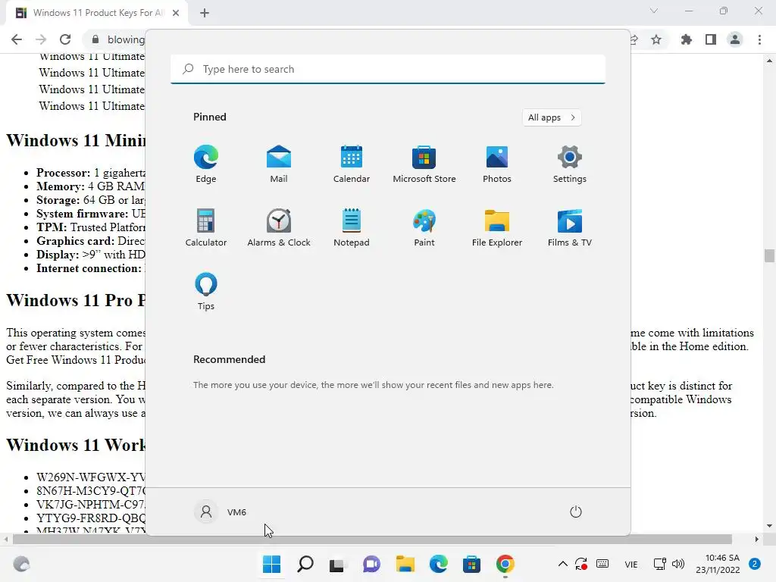Launch the Photos app

(x=497, y=164)
